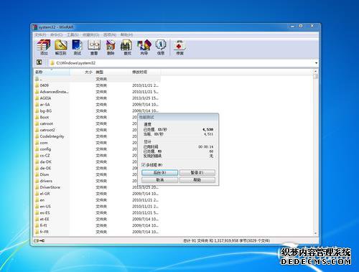
Task: Sort by the Size (大小) column header
Action: point(82,72)
